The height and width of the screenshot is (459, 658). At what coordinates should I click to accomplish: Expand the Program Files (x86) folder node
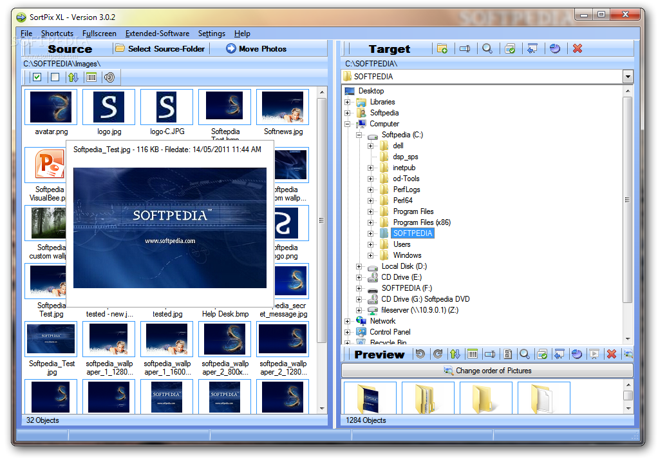coord(371,222)
